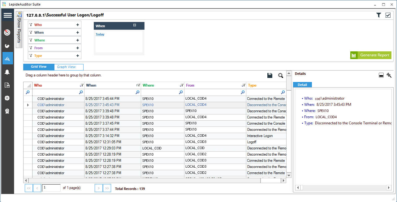The image size is (397, 202).
Task: Select the Reports icon with building symbol
Action: click(x=7, y=85)
